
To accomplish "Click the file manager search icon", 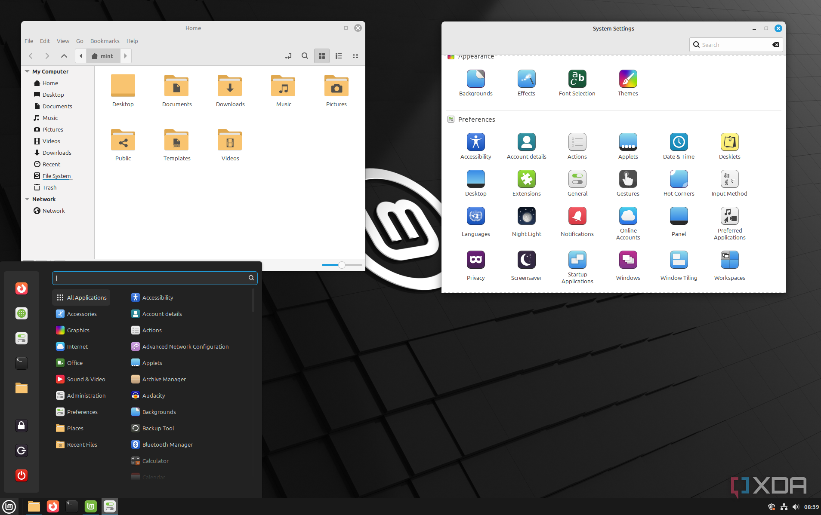I will click(305, 56).
